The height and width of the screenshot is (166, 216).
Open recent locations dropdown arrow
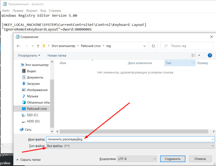33,46
